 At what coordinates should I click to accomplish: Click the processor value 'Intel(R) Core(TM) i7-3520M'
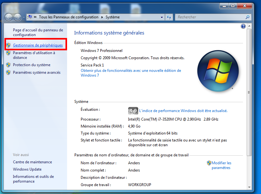[173, 119]
